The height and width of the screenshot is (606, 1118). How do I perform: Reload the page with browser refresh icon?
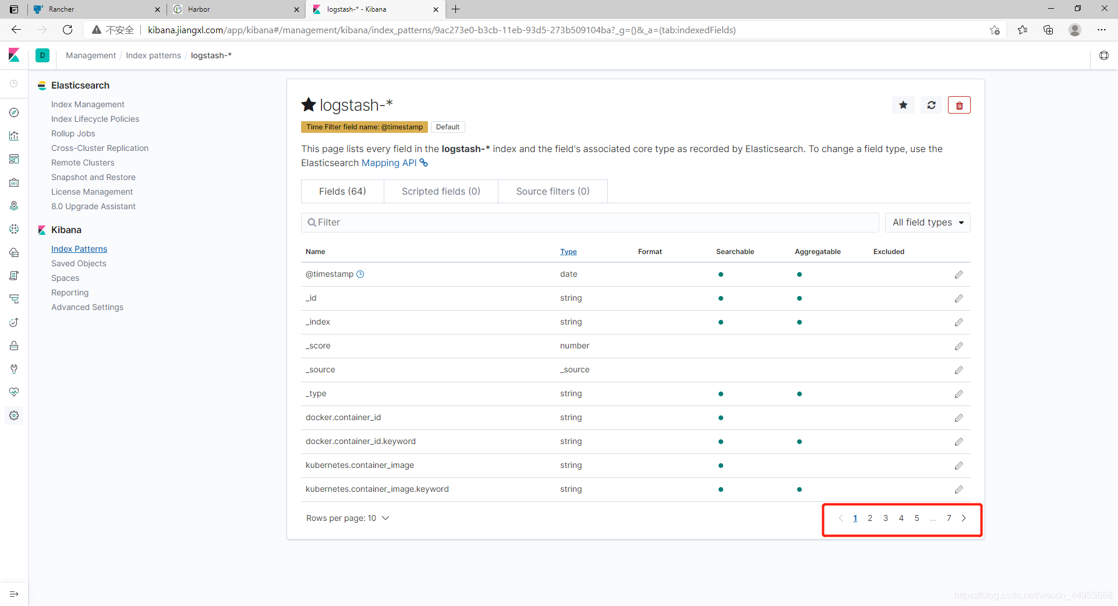pos(68,30)
